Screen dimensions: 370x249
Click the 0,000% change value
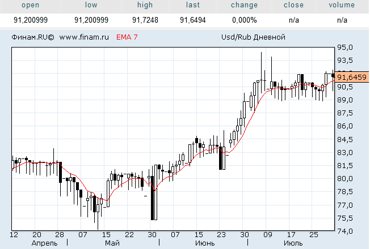point(244,19)
